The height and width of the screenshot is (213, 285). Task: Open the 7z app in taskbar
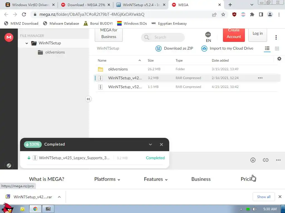[x=48, y=209]
